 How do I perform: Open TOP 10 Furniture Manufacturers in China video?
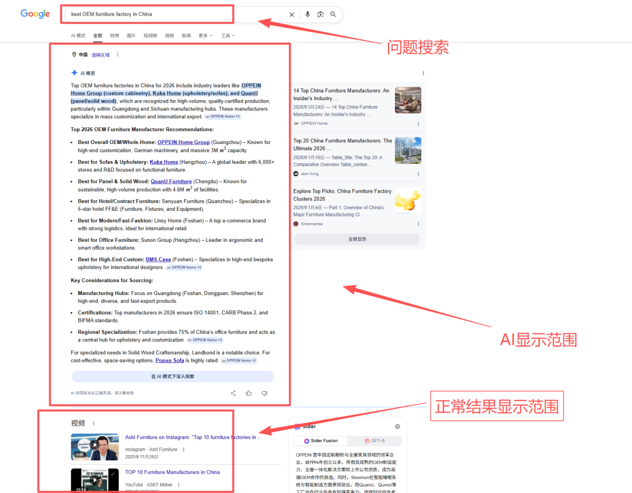coord(172,473)
